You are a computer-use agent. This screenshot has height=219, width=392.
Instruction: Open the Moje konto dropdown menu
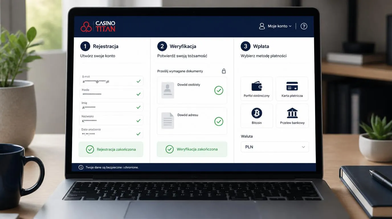pos(279,26)
